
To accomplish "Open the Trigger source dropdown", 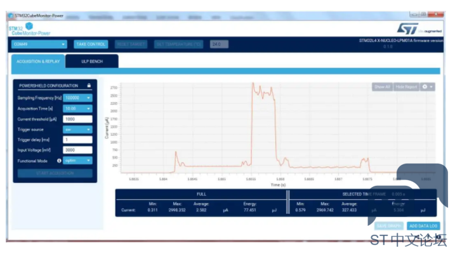I will [x=77, y=129].
